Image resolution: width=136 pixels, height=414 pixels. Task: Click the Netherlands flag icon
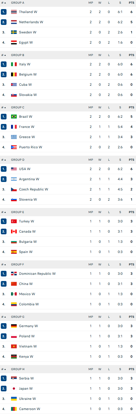(14, 22)
